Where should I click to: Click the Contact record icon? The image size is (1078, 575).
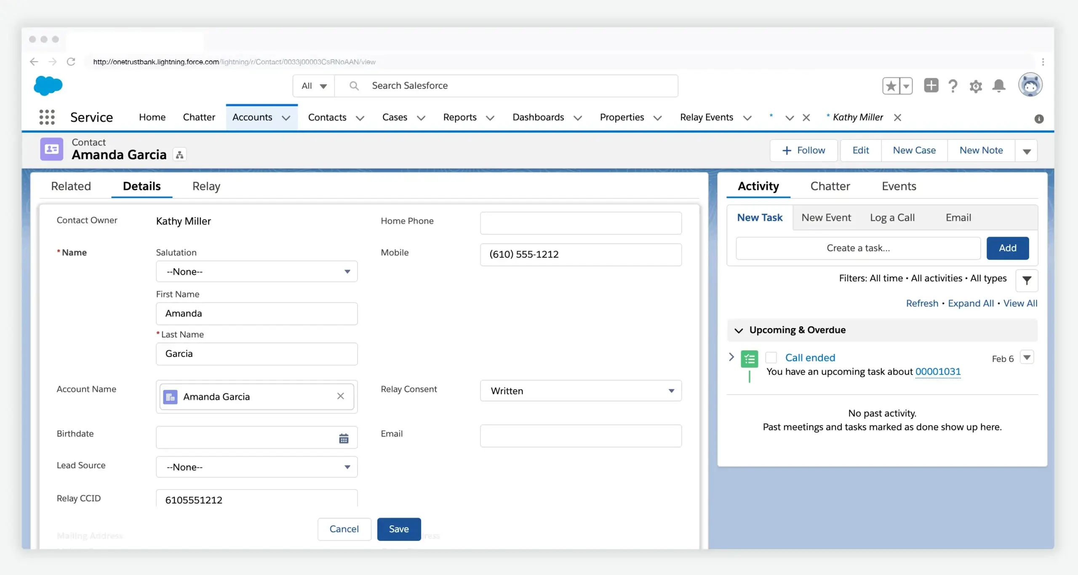pyautogui.click(x=52, y=149)
